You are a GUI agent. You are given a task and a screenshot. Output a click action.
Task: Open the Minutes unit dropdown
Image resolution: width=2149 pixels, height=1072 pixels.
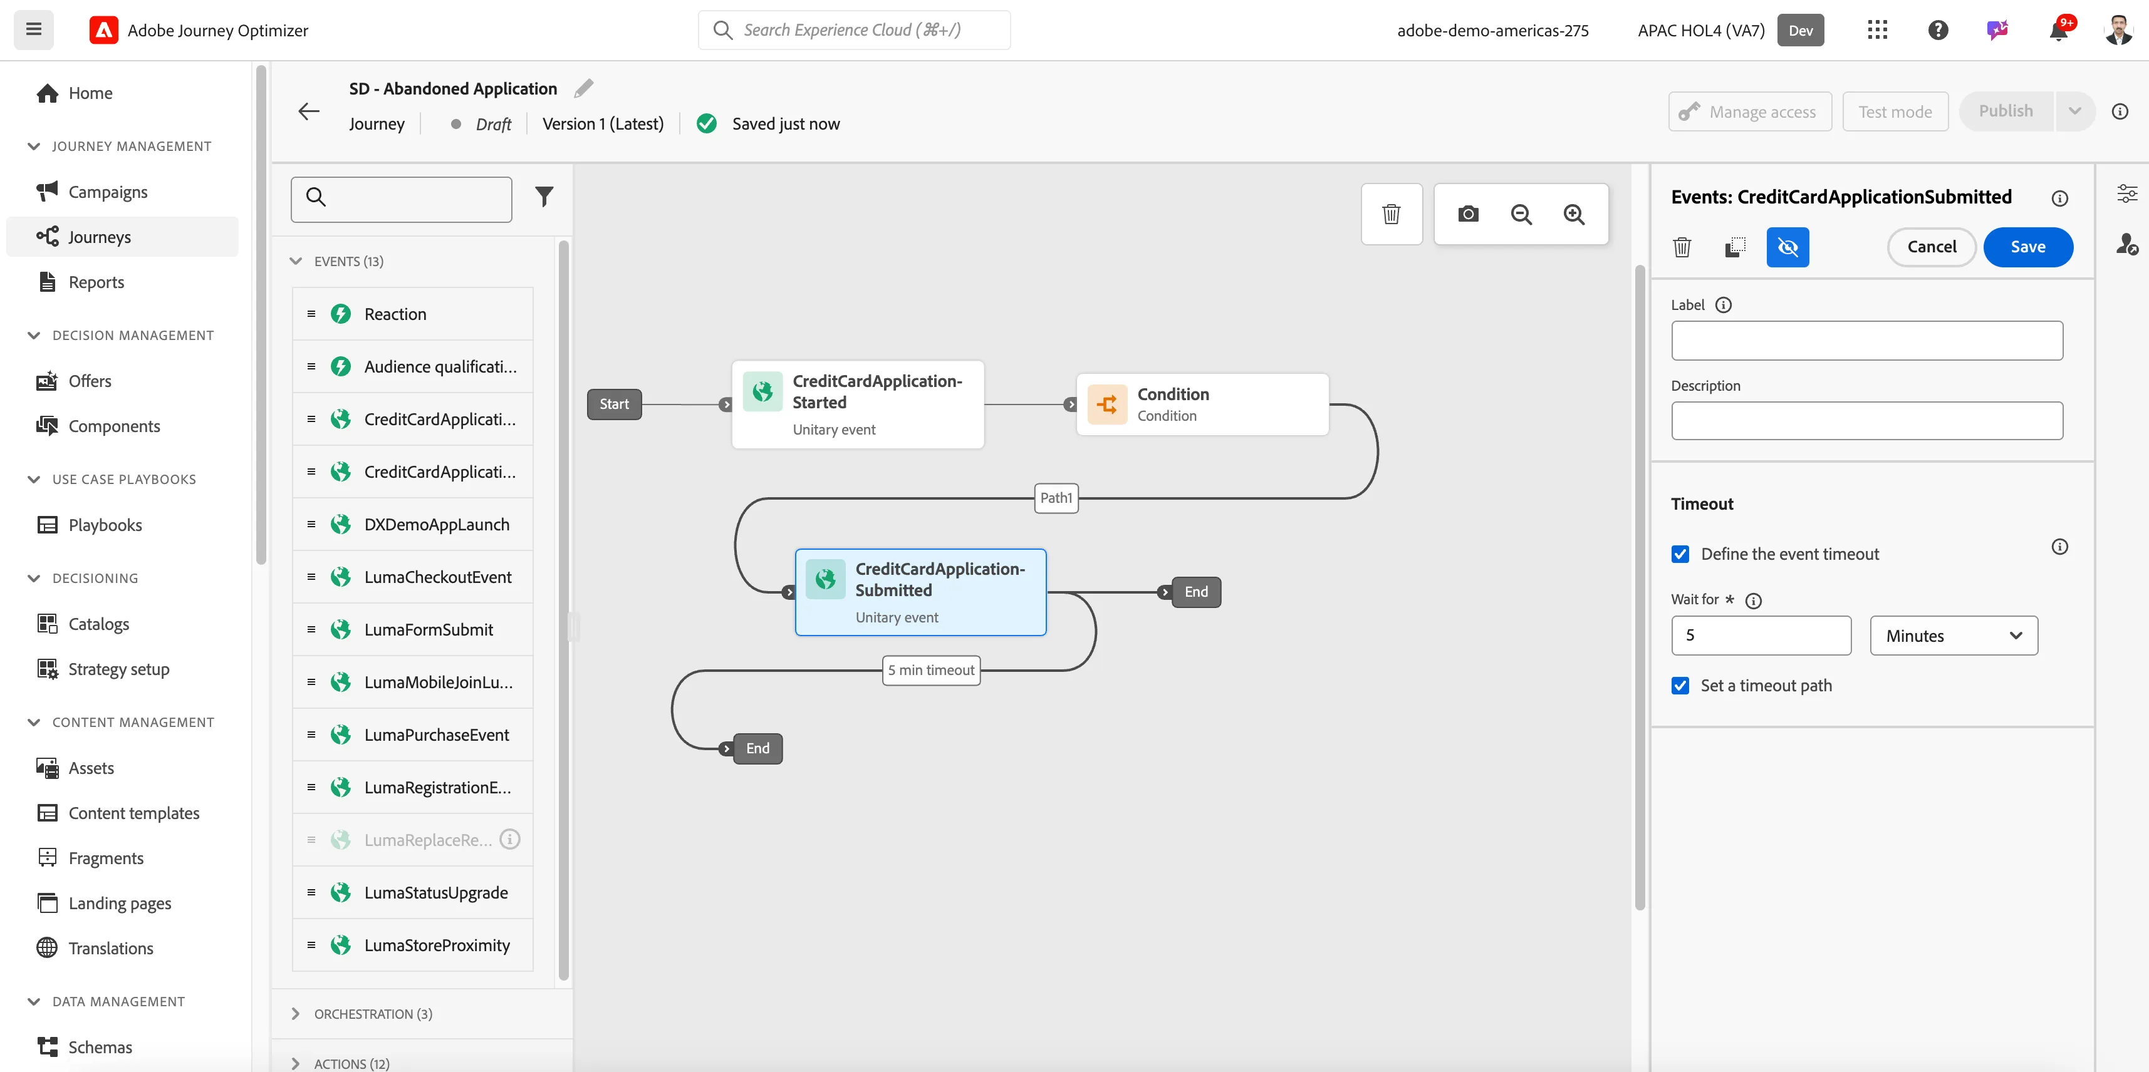1953,635
